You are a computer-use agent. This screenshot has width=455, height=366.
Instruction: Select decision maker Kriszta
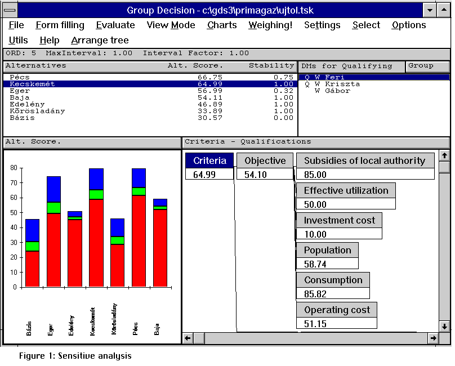[x=374, y=84]
